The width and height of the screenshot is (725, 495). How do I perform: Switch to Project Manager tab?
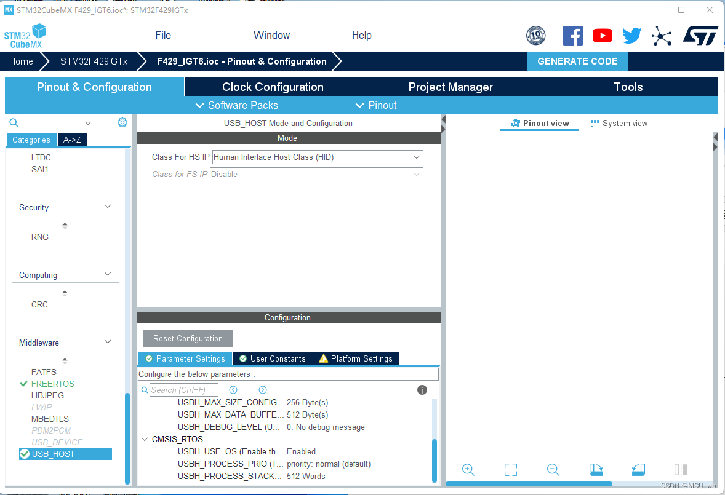point(451,87)
